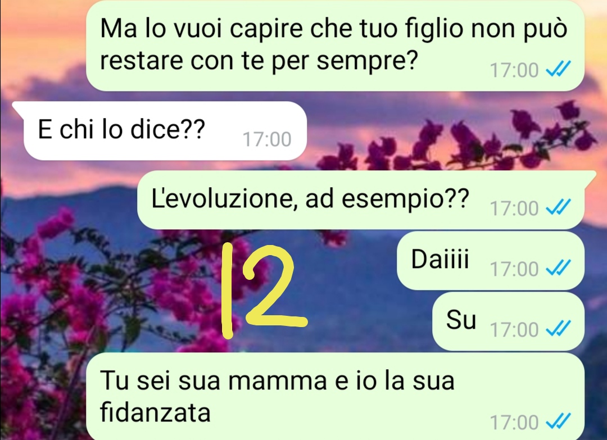Tap blue checkmarks beside Daiiii message
Screen dimensions: 607x440
tap(558, 267)
